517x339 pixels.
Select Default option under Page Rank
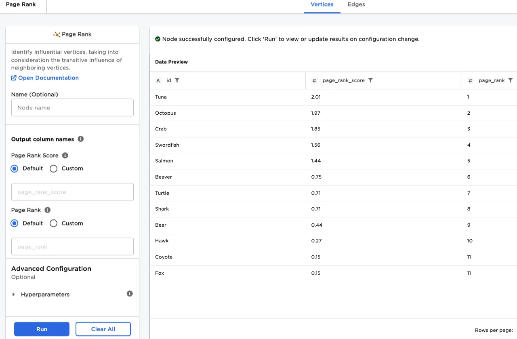[15, 223]
